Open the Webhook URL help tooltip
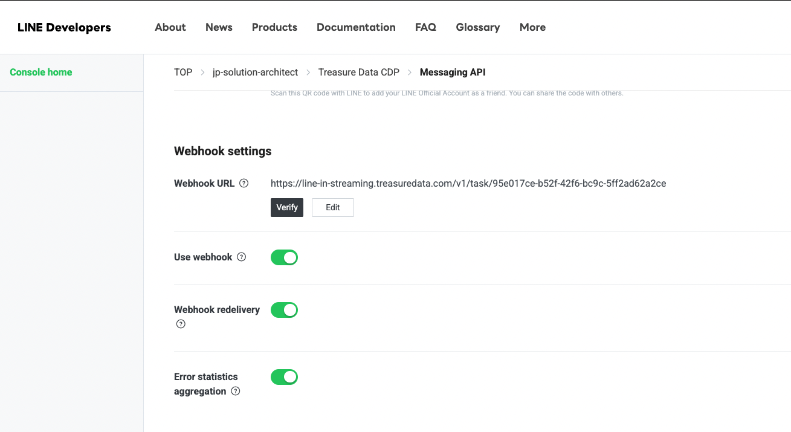 tap(245, 183)
